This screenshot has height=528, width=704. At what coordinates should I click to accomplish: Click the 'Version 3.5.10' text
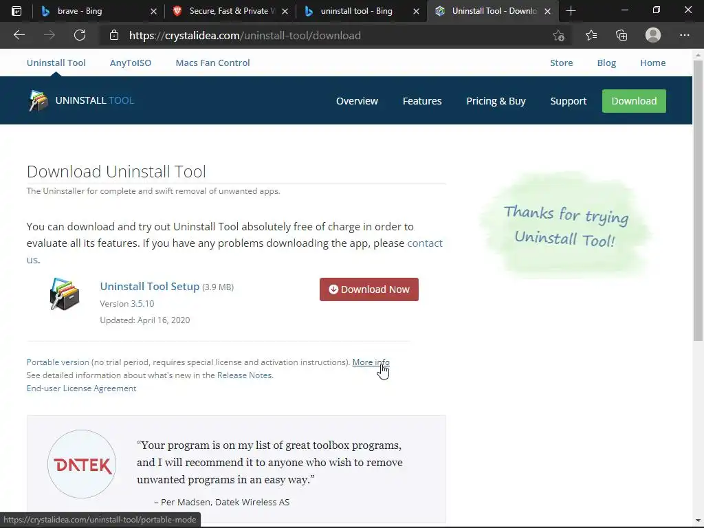pos(127,303)
